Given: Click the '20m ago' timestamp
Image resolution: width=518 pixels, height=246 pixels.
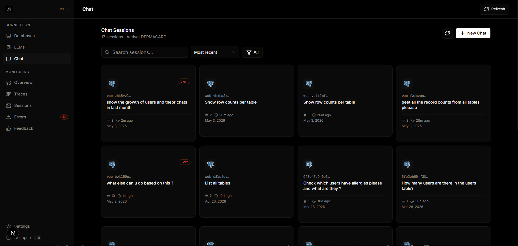Looking at the screenshot, I should pos(226,115).
